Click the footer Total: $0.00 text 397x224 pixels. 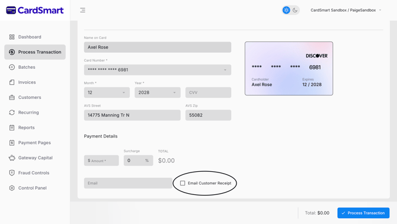[317, 213]
